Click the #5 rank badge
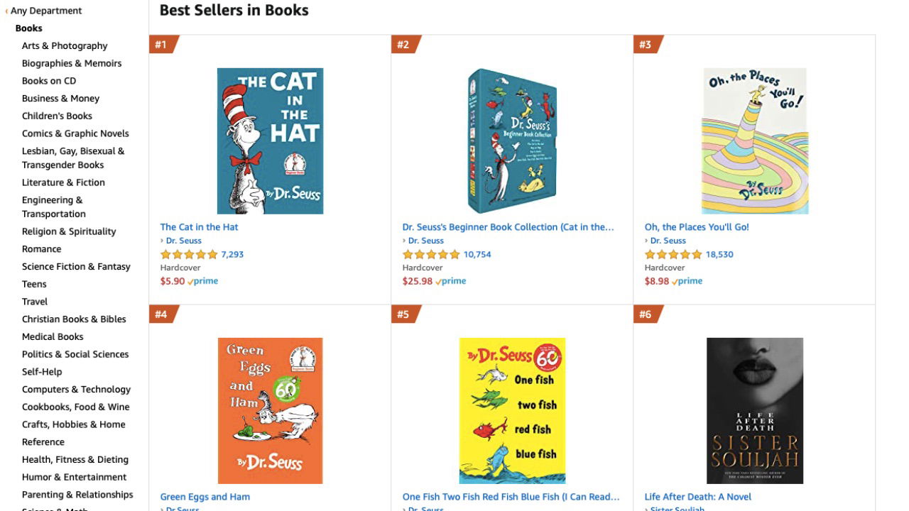 coord(404,314)
